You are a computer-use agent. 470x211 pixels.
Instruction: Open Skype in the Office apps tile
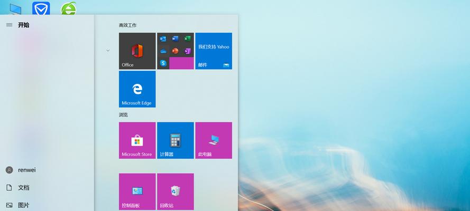tap(163, 63)
